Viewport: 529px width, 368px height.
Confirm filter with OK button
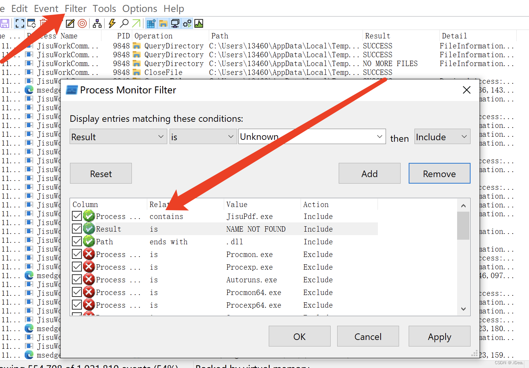click(299, 336)
